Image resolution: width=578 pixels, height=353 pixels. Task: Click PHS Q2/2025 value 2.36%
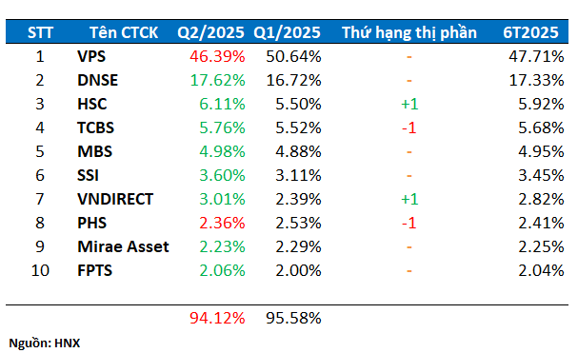[222, 223]
